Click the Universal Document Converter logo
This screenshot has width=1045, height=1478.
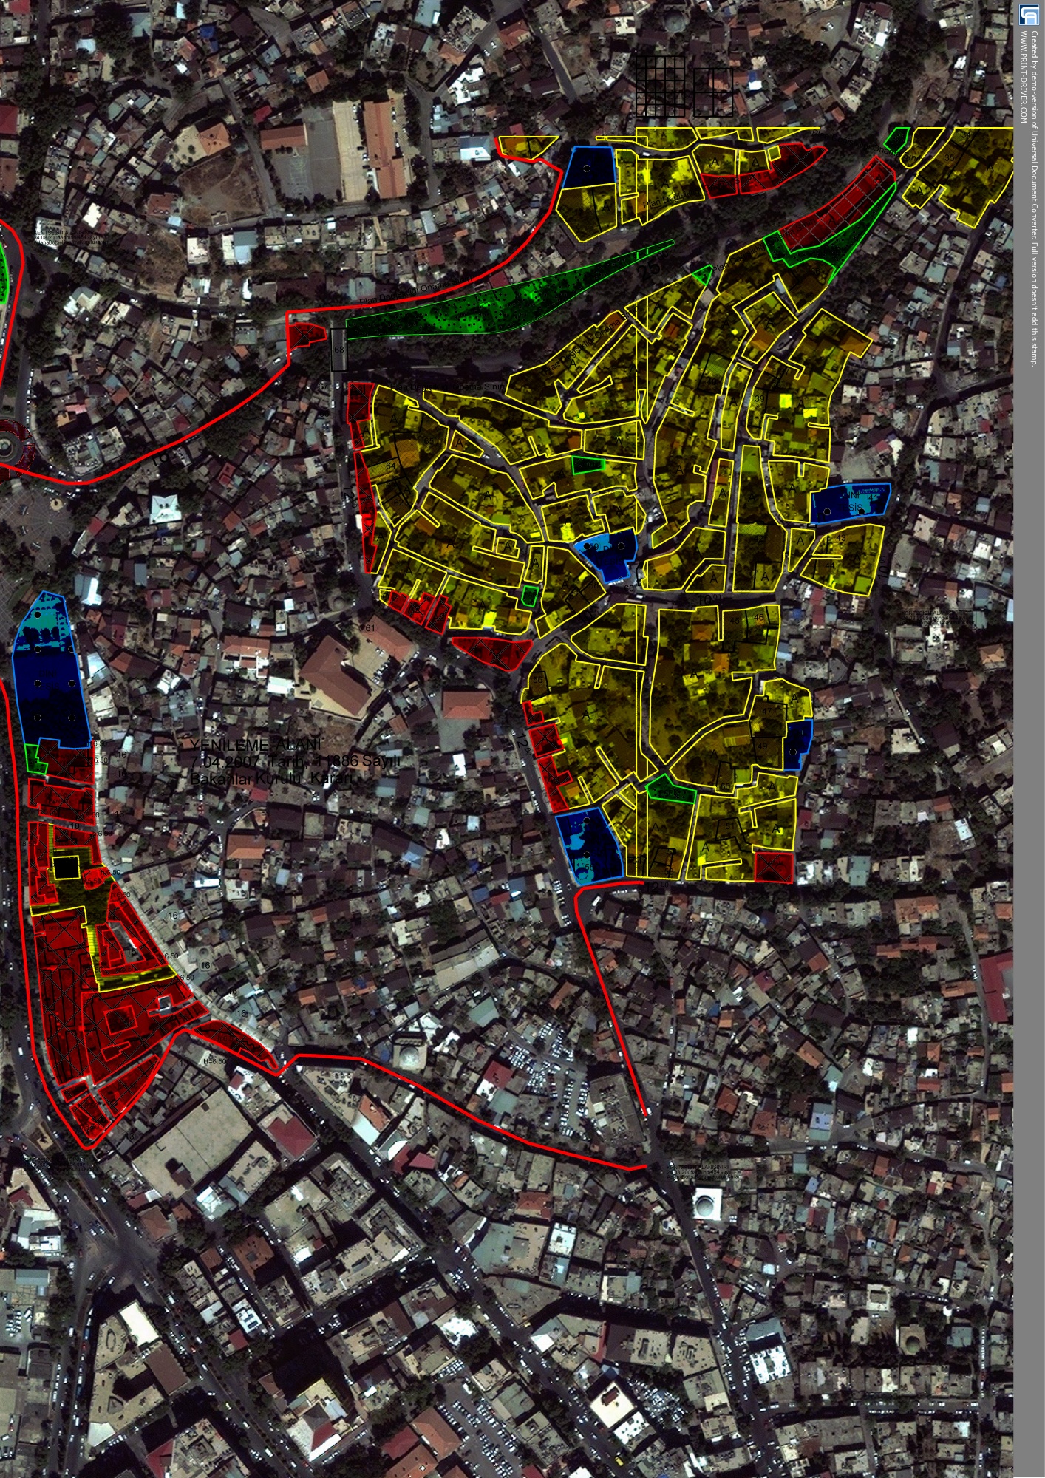click(x=1029, y=16)
